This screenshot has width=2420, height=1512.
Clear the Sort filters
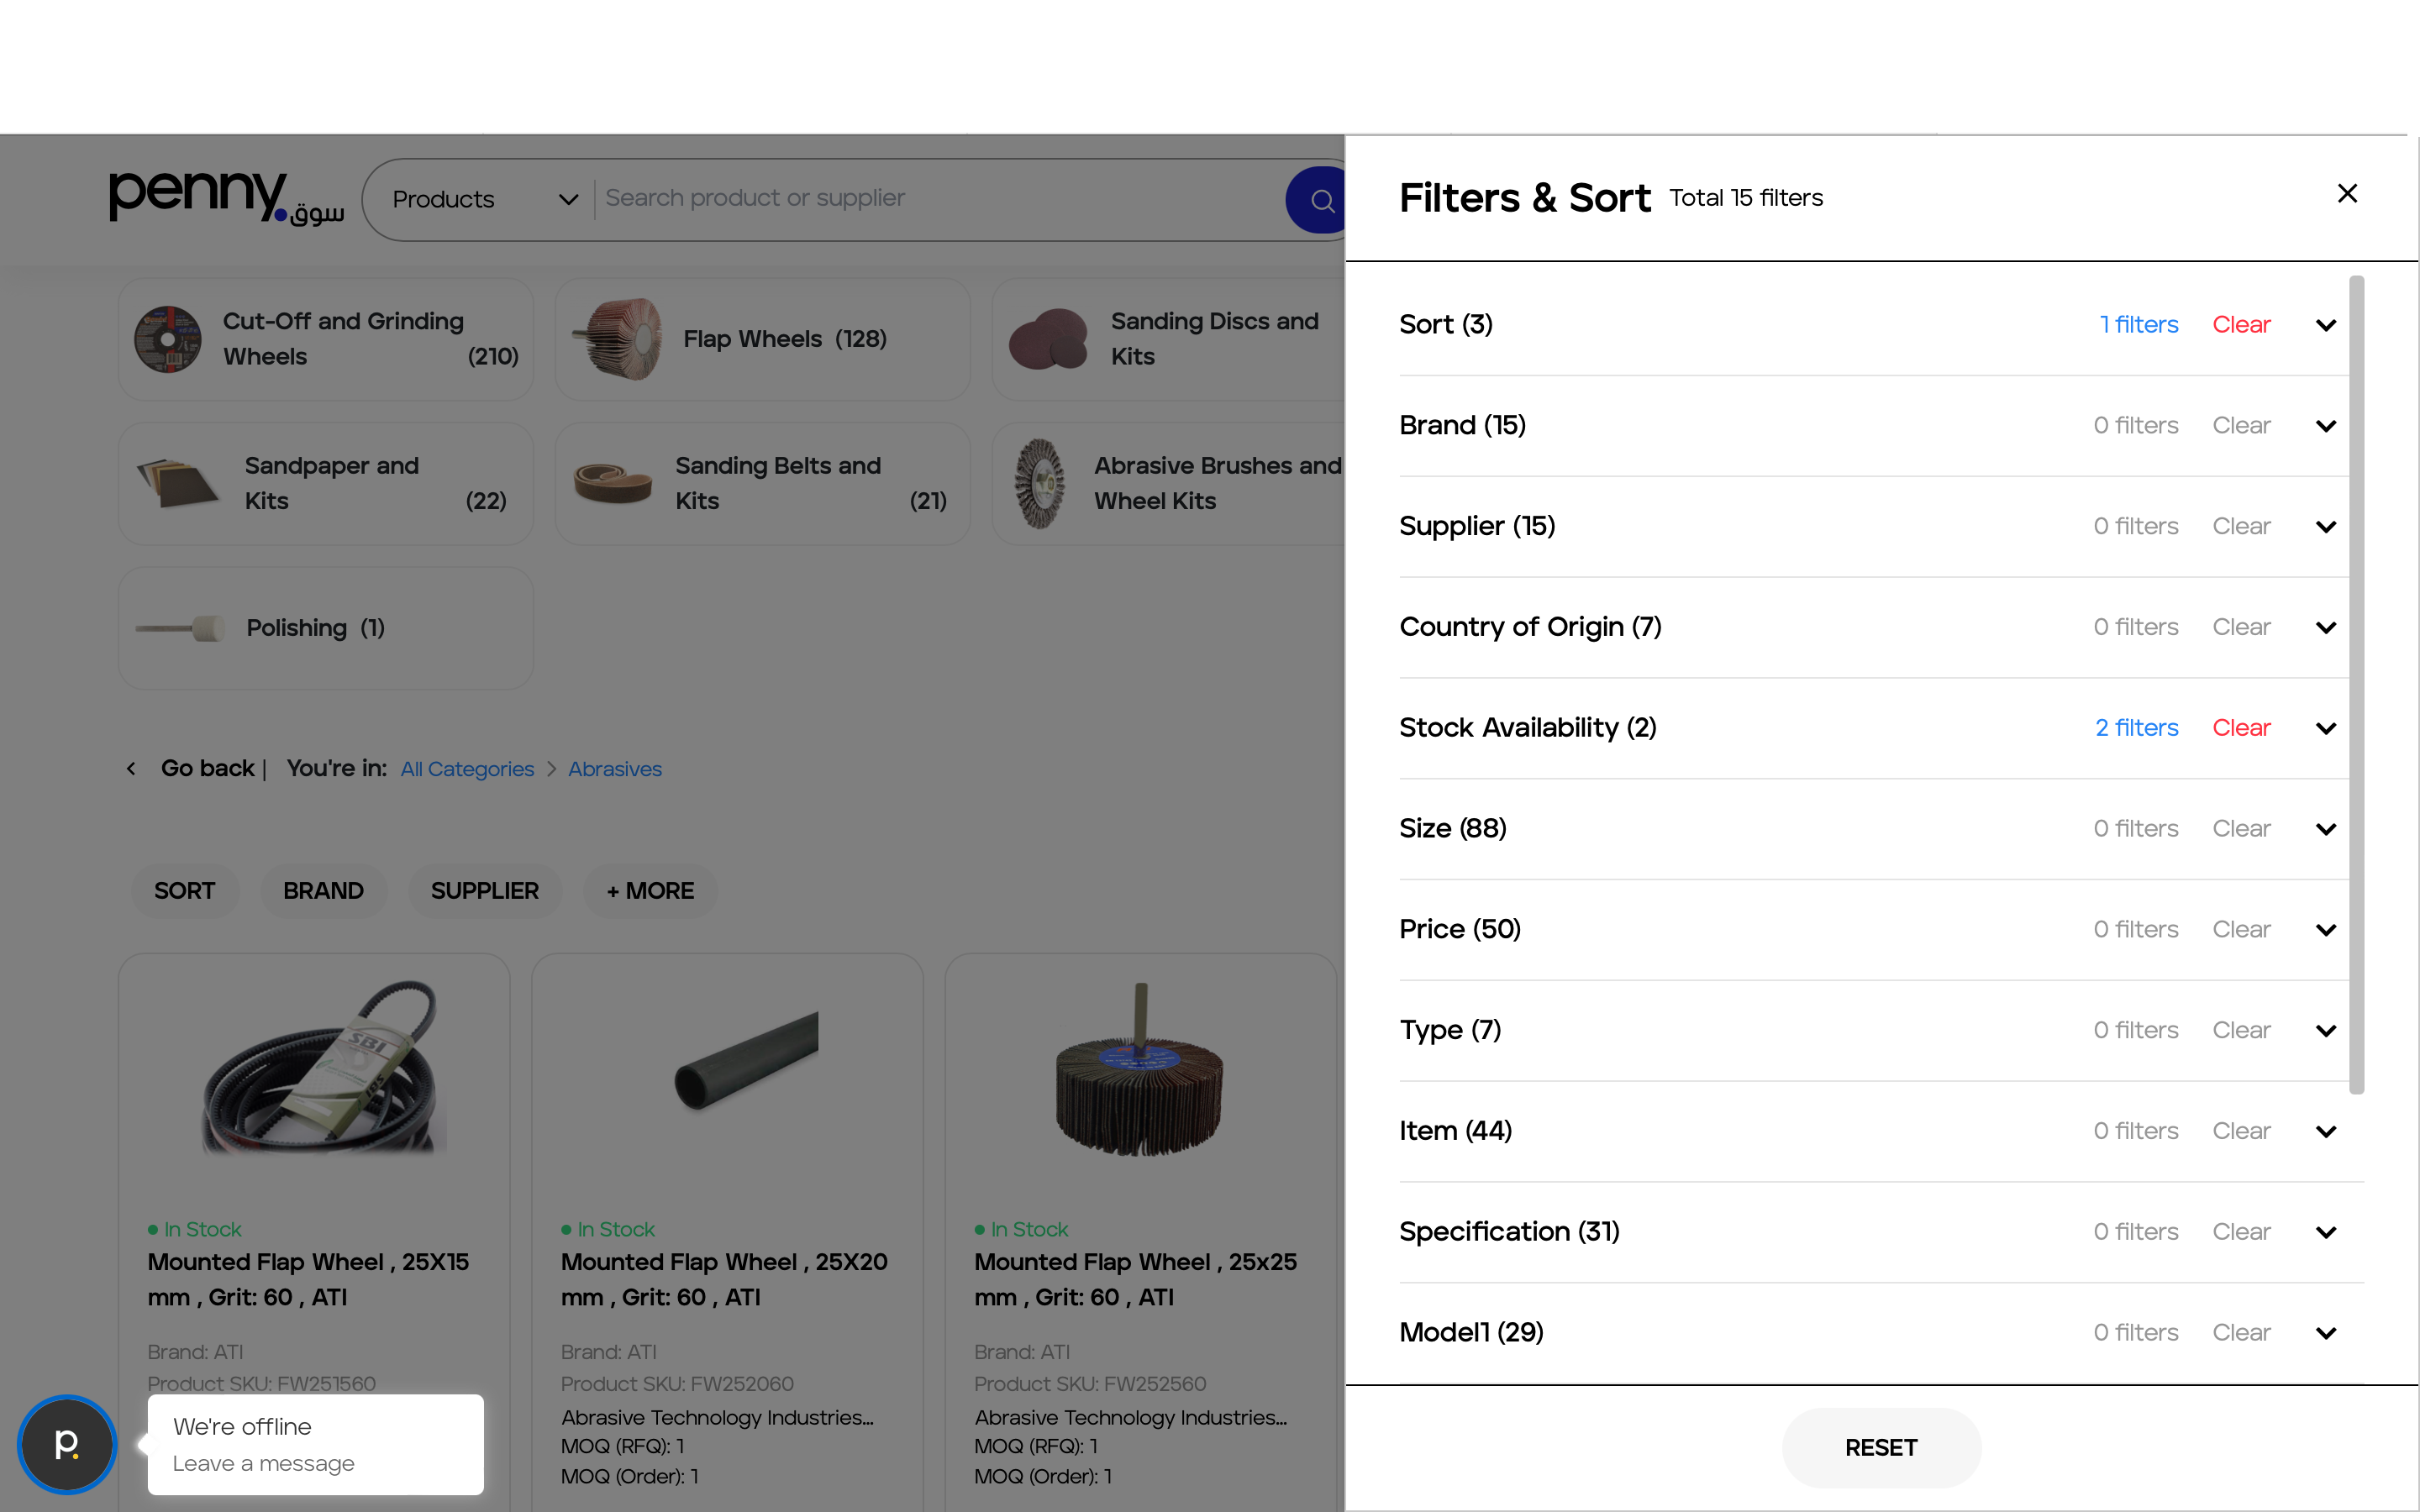pos(2241,324)
